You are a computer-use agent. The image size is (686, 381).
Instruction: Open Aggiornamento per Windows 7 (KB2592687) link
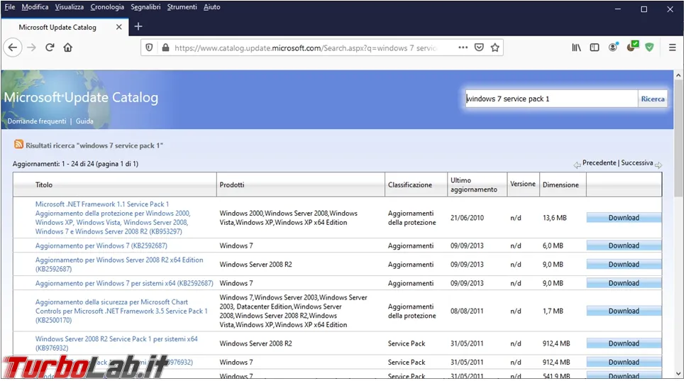101,245
